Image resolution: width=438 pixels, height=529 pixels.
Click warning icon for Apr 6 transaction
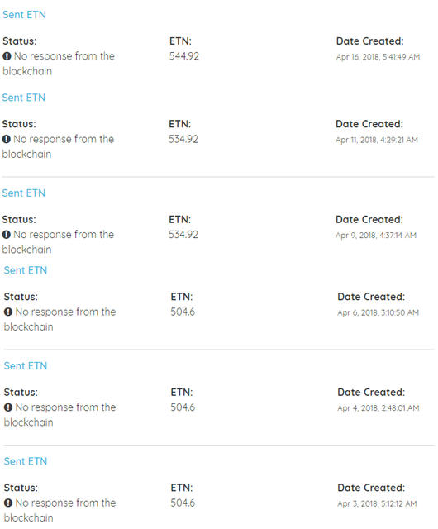[x=8, y=312]
